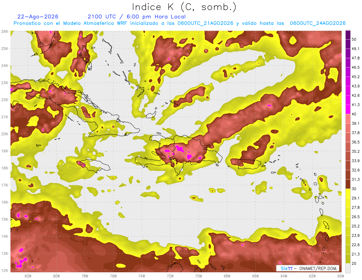Viewport: 362px width, 280px height.
Task: Click the colorbar value "32.6"
Action: [355, 170]
